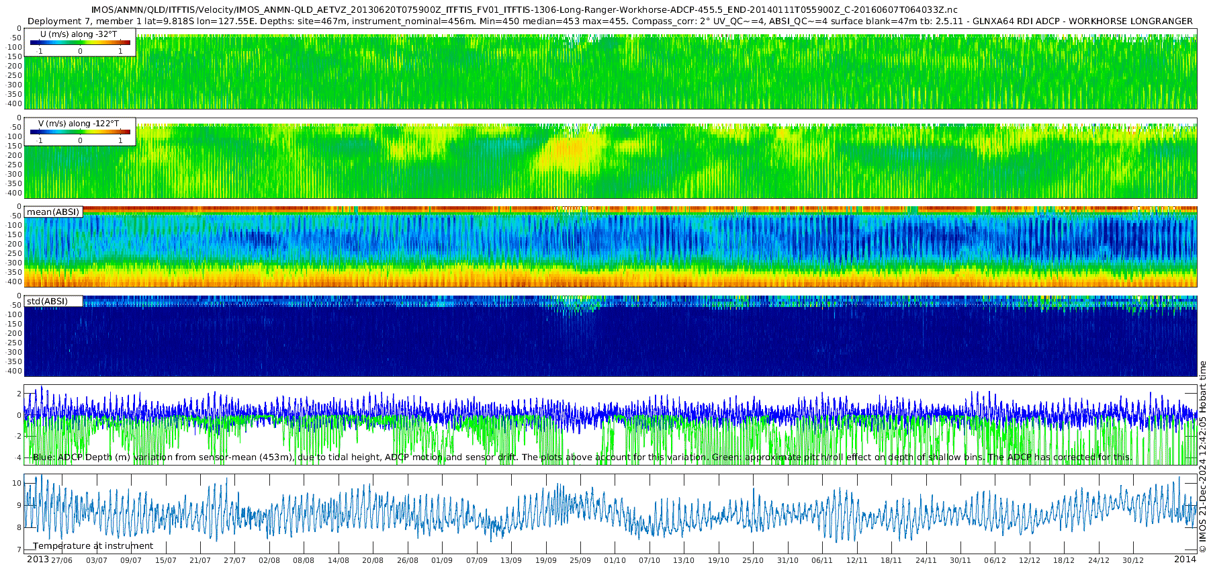Click the 2013 year label on time axis
1209x571 pixels.
pyautogui.click(x=38, y=559)
